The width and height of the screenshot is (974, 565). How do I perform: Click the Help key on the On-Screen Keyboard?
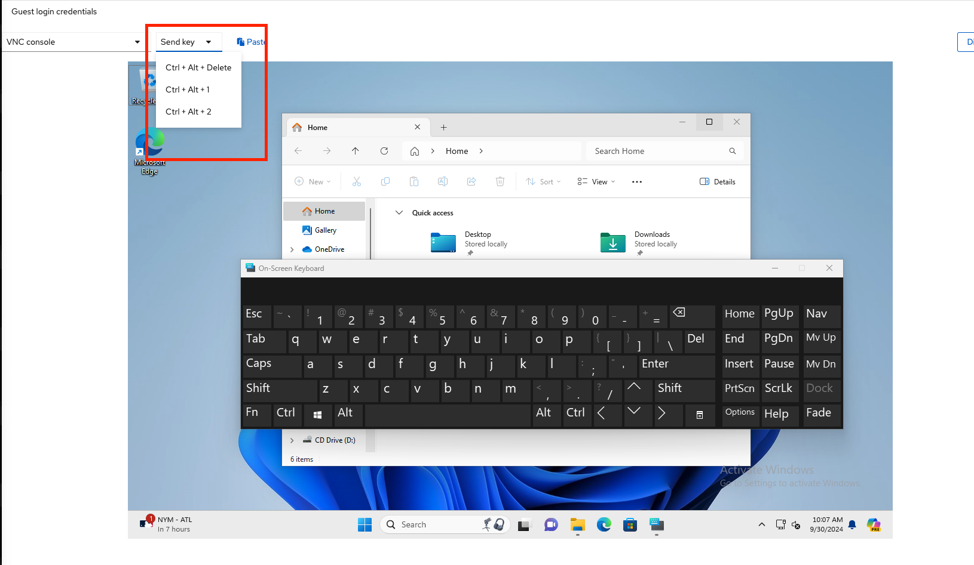(x=780, y=415)
